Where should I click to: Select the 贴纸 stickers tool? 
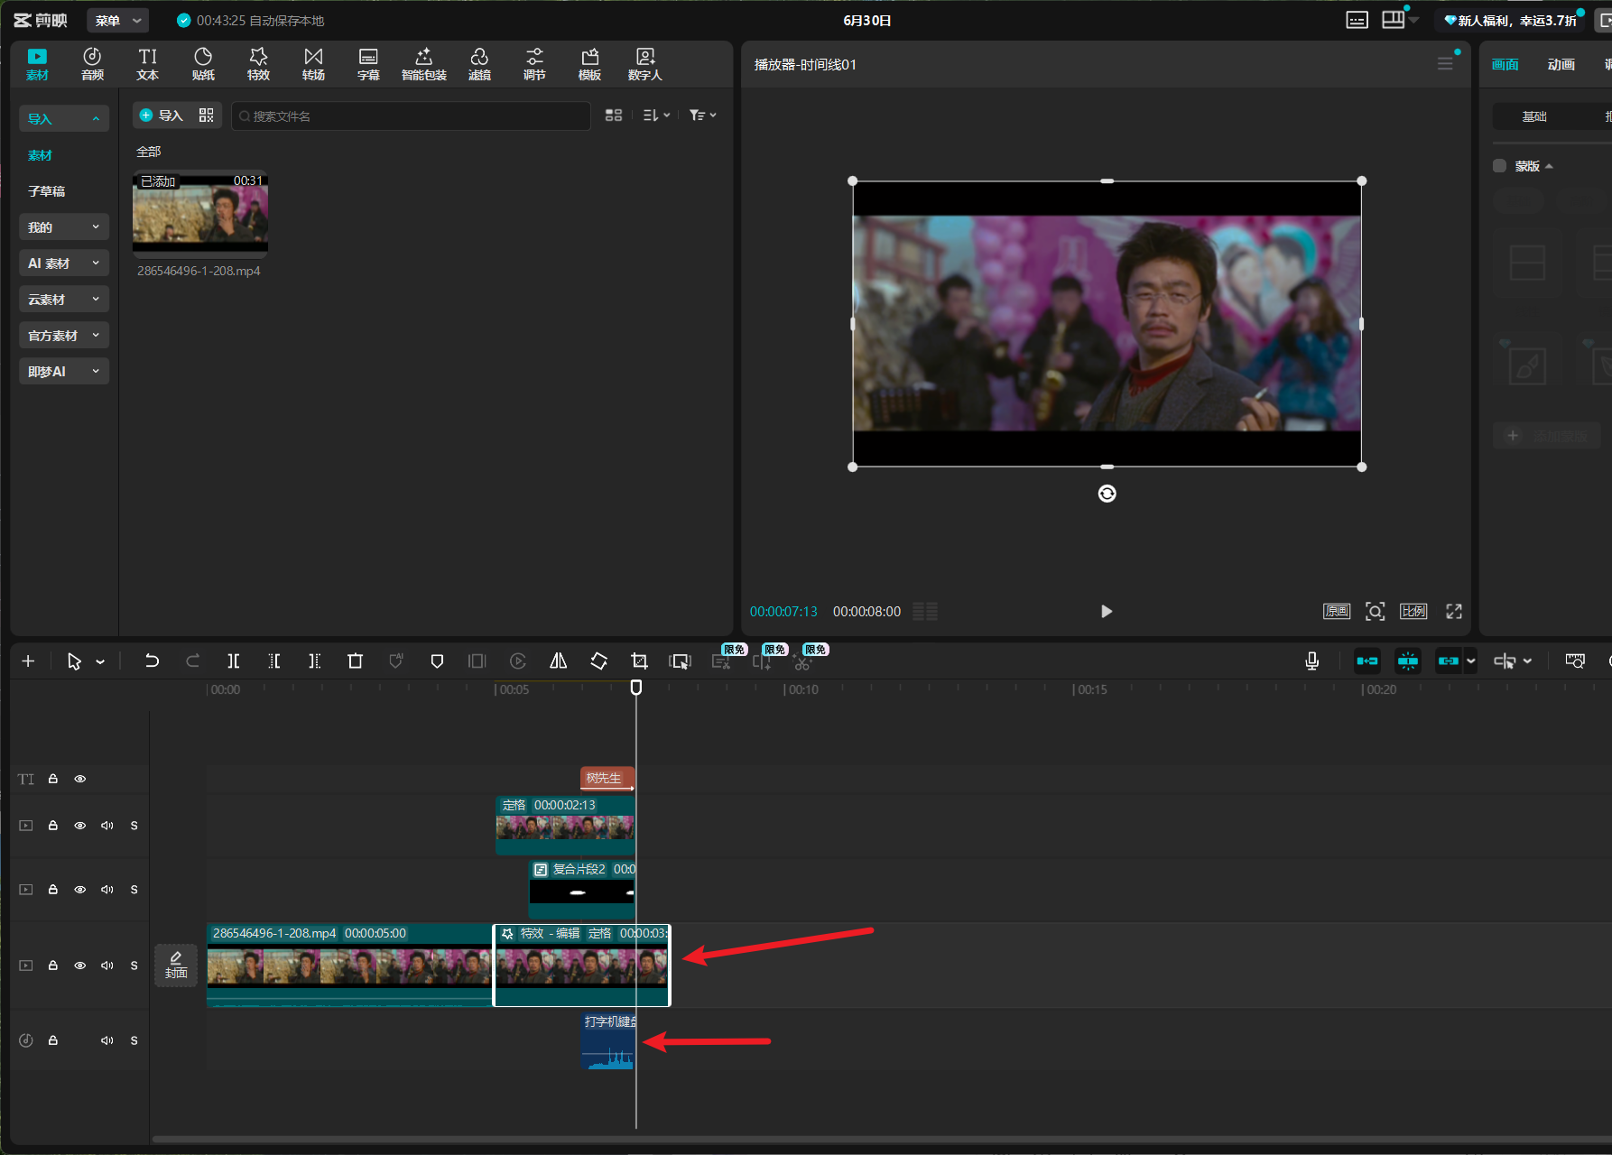(x=203, y=64)
